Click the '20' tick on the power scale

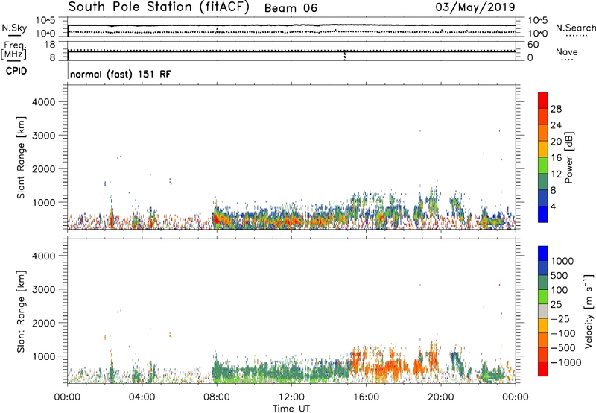(x=556, y=142)
